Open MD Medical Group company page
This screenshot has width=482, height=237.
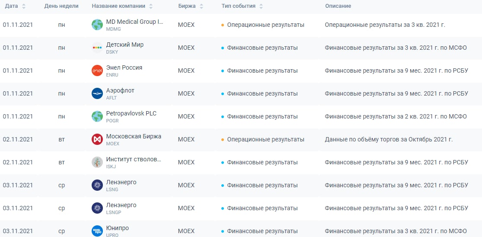click(x=134, y=22)
